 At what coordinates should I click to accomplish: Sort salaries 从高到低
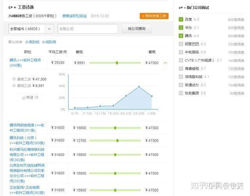tap(32, 42)
